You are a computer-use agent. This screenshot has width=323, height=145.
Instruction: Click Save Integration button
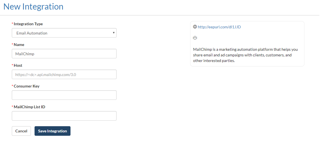(x=53, y=131)
